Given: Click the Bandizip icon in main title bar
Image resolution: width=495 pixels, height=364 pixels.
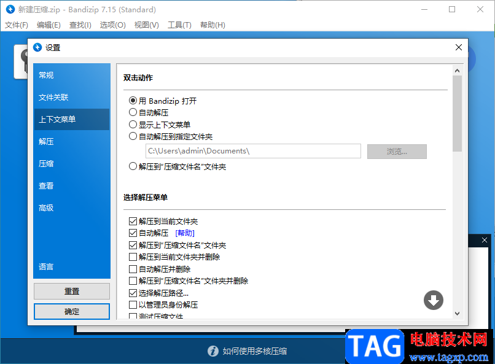Looking at the screenshot, I should click(x=10, y=9).
